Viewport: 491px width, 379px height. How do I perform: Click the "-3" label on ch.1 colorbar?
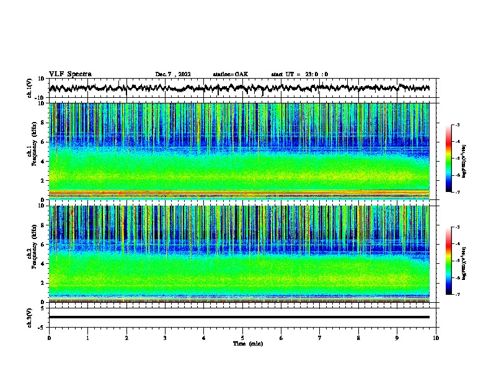pyautogui.click(x=458, y=124)
